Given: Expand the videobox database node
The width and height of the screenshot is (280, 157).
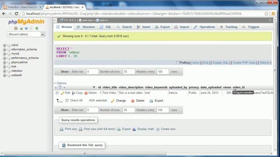Looking at the screenshot, I should (x=4, y=71).
